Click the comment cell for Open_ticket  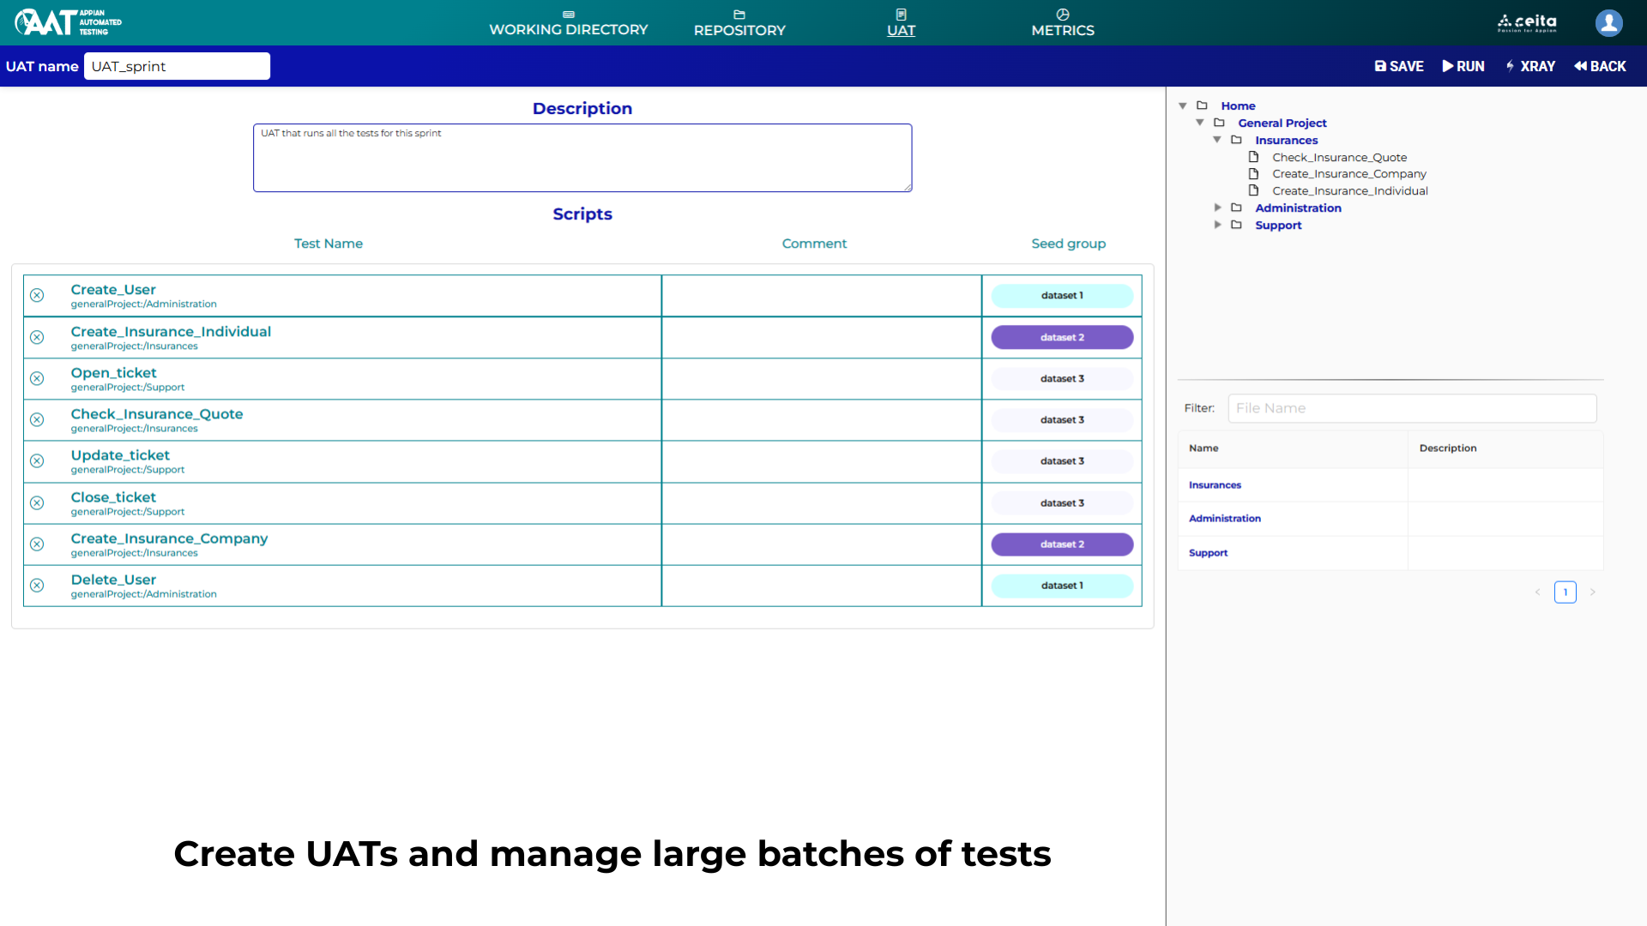(x=821, y=378)
